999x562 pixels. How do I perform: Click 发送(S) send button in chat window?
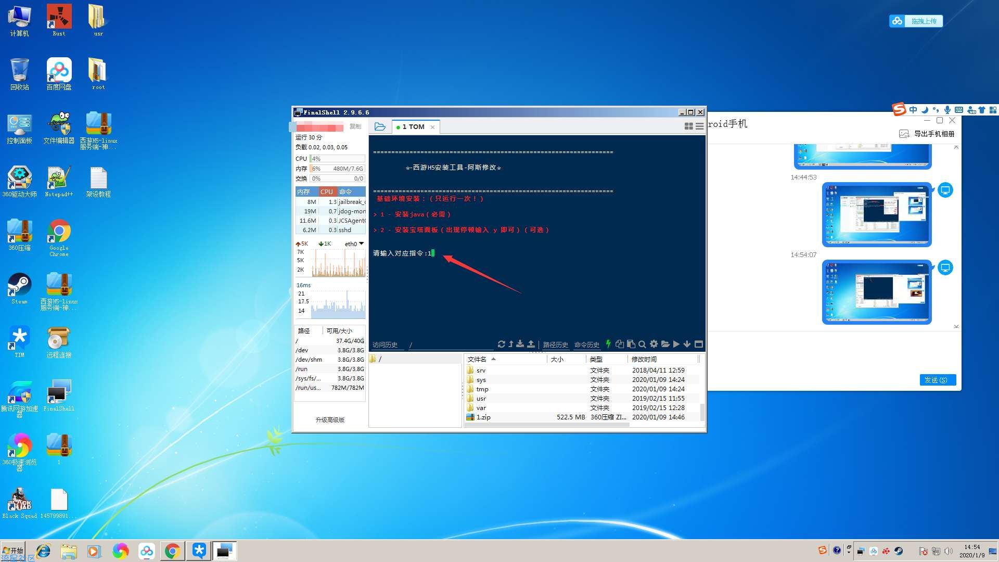pyautogui.click(x=938, y=380)
